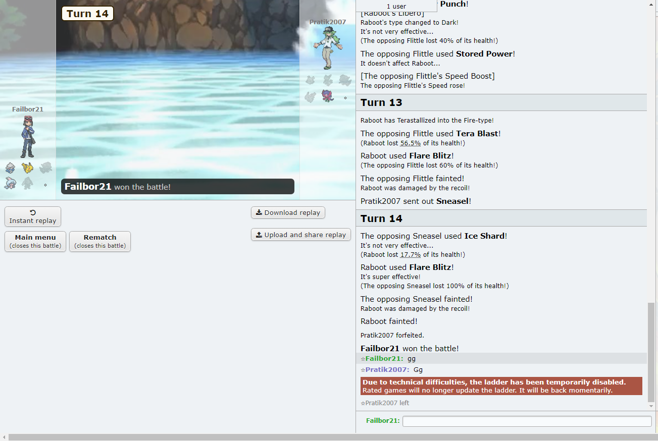Click 'The opposing Sneasel fainted!' line

[x=417, y=299]
